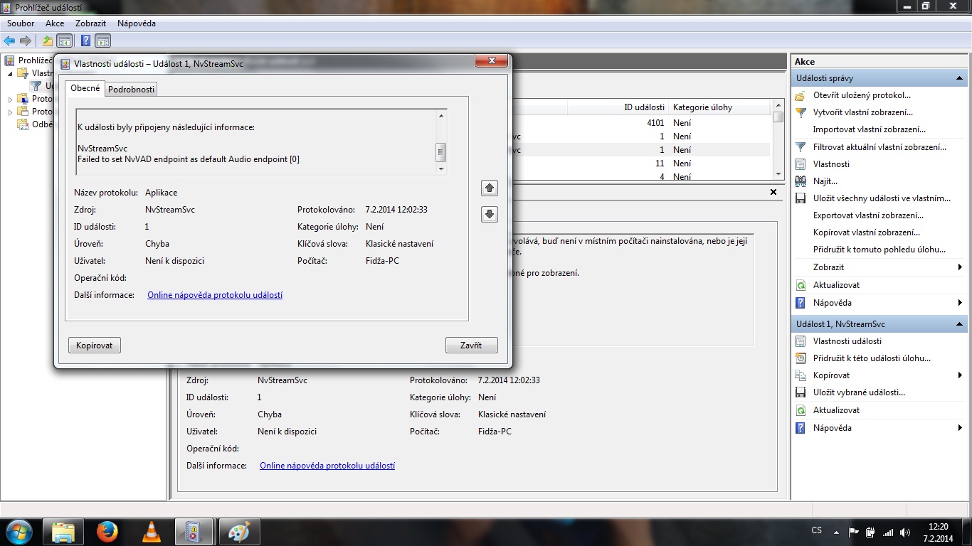972x546 pixels.
Task: Toggle the console tree toolbar icon
Action: point(64,41)
